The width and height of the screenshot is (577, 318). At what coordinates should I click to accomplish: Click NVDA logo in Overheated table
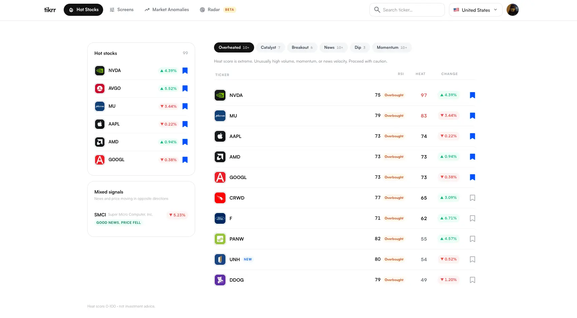(x=220, y=95)
